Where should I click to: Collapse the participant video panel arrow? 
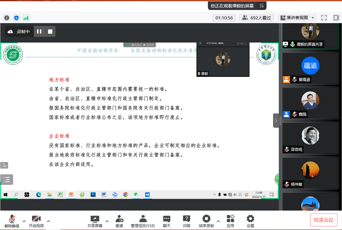click(x=276, y=121)
